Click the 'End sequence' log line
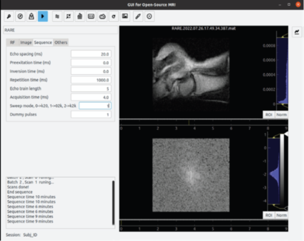The image size is (304, 241). pyautogui.click(x=20, y=192)
